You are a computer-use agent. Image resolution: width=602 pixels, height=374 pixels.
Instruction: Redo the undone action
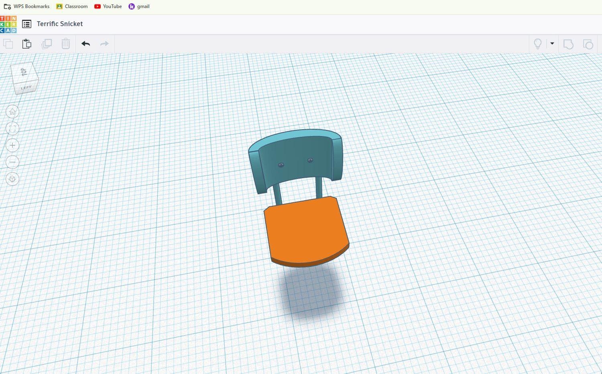pyautogui.click(x=104, y=44)
